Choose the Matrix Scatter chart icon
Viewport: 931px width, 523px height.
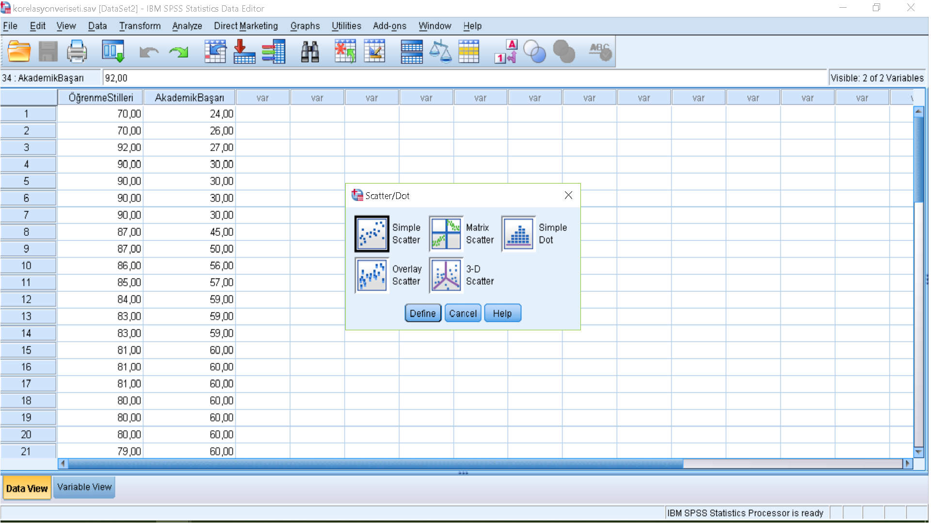446,234
